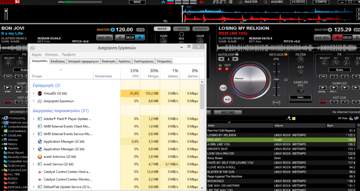Image resolution: width=360 pixels, height=191 pixels.
Task: Open the Αρχείο menu
Action: click(x=36, y=54)
